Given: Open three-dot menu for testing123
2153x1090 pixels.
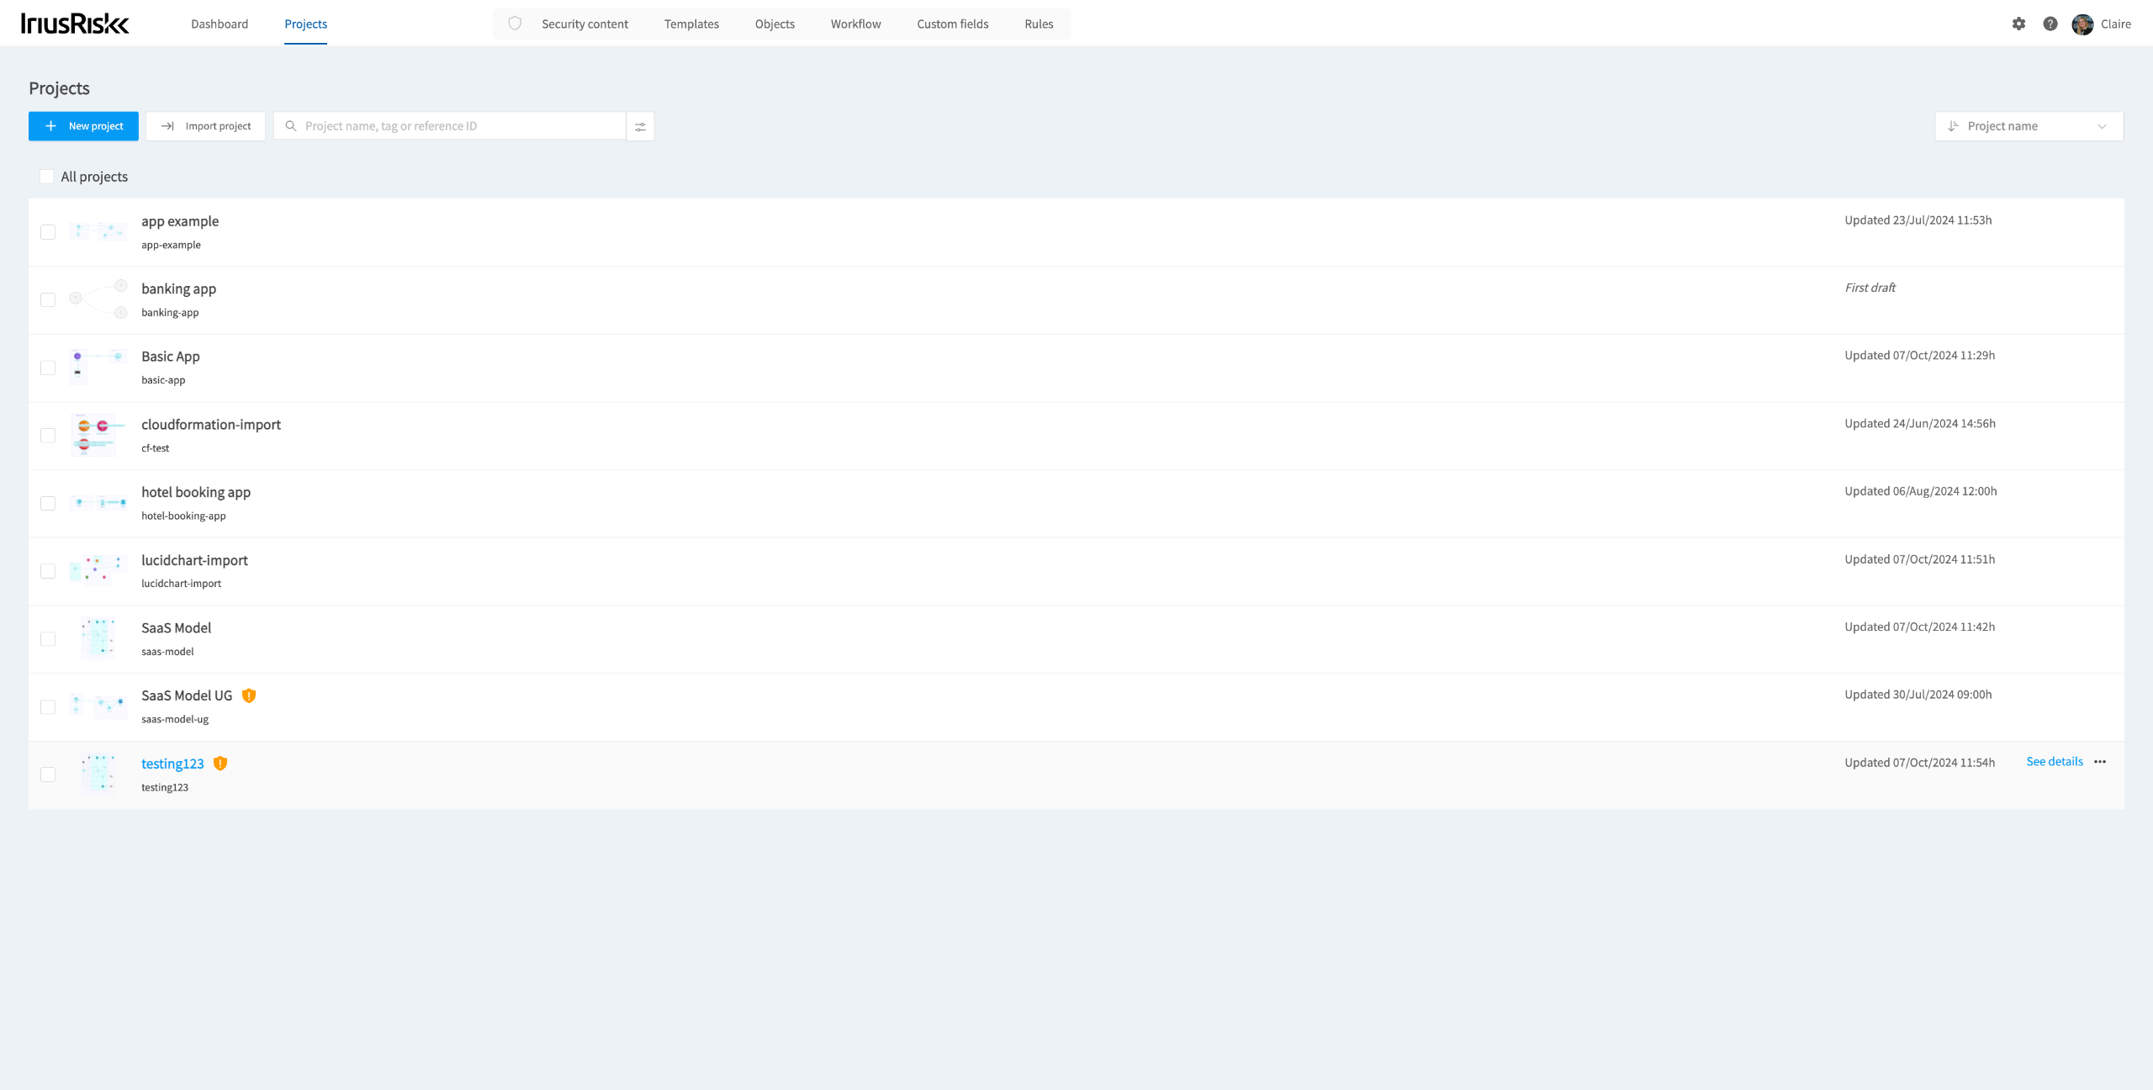Looking at the screenshot, I should pyautogui.click(x=2100, y=762).
